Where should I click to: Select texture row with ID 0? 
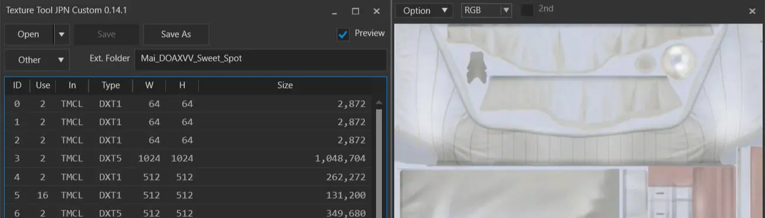point(189,104)
